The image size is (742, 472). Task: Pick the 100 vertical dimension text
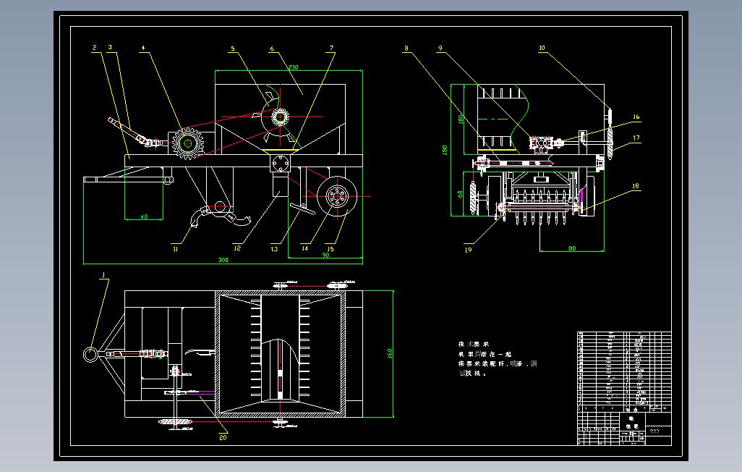click(461, 119)
